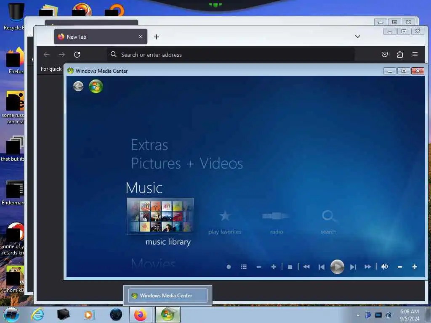The image size is (431, 323).
Task: Select Pictures + Videos category
Action: coord(187,164)
